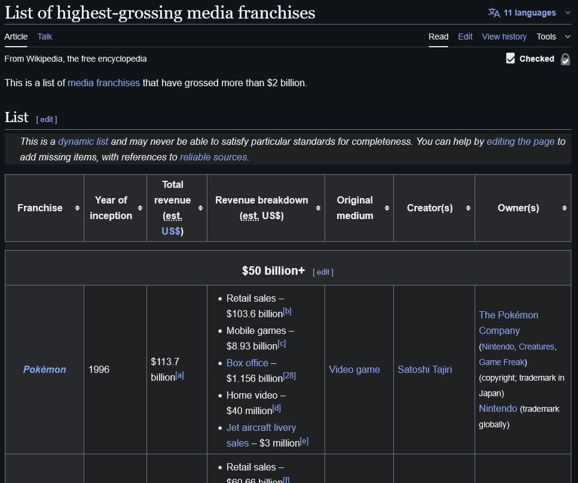Open the 11 languages selector

coord(530,13)
